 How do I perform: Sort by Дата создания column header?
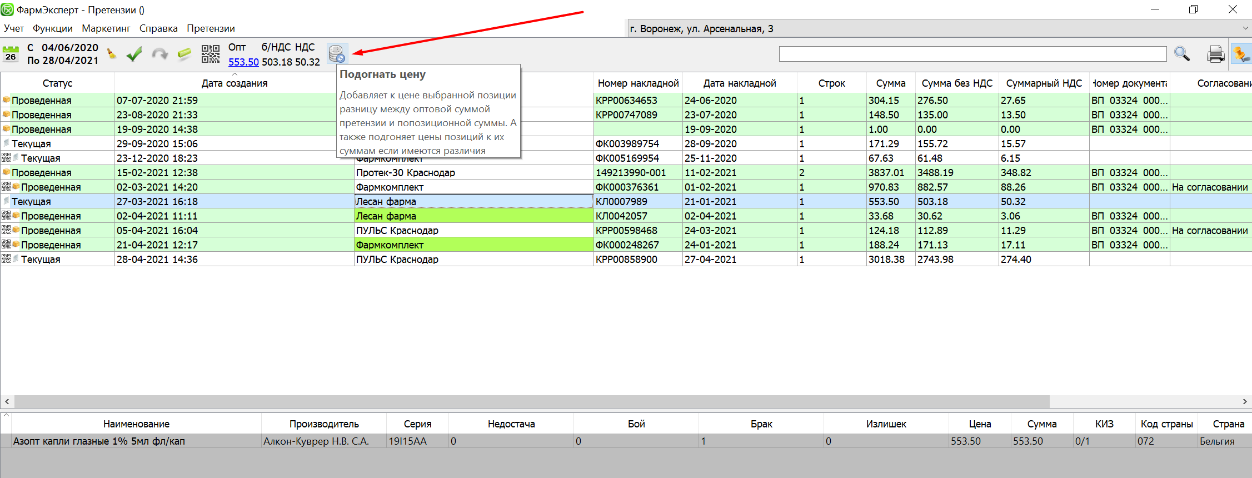(x=234, y=83)
